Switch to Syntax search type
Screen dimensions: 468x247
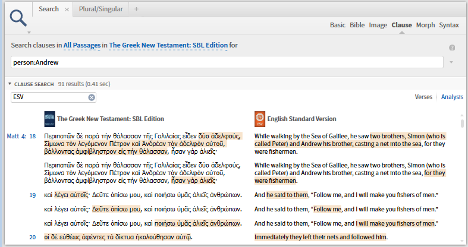(449, 25)
